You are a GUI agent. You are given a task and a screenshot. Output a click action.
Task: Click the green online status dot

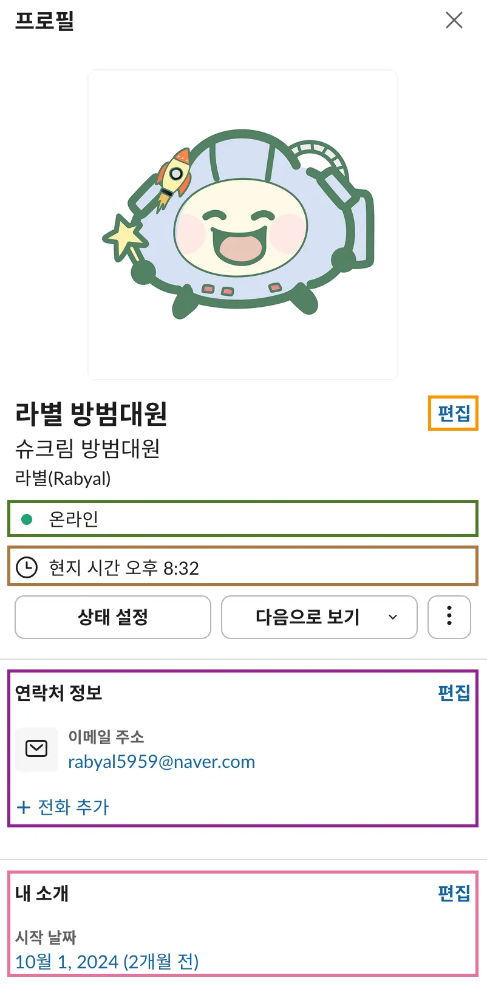pyautogui.click(x=27, y=519)
